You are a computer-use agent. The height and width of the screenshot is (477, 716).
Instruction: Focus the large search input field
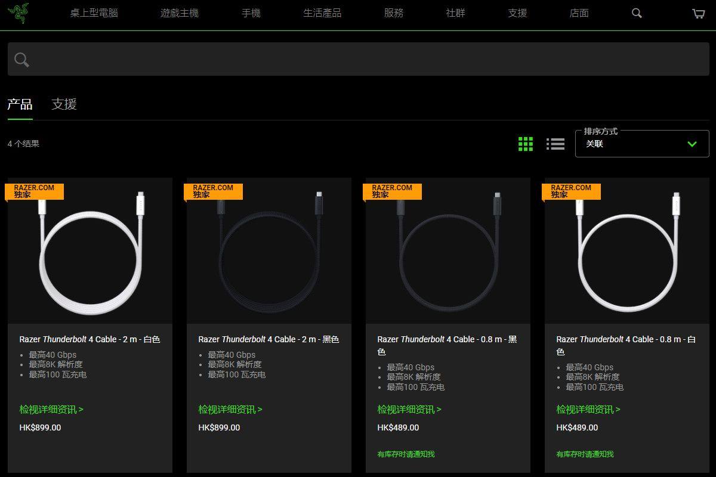358,59
